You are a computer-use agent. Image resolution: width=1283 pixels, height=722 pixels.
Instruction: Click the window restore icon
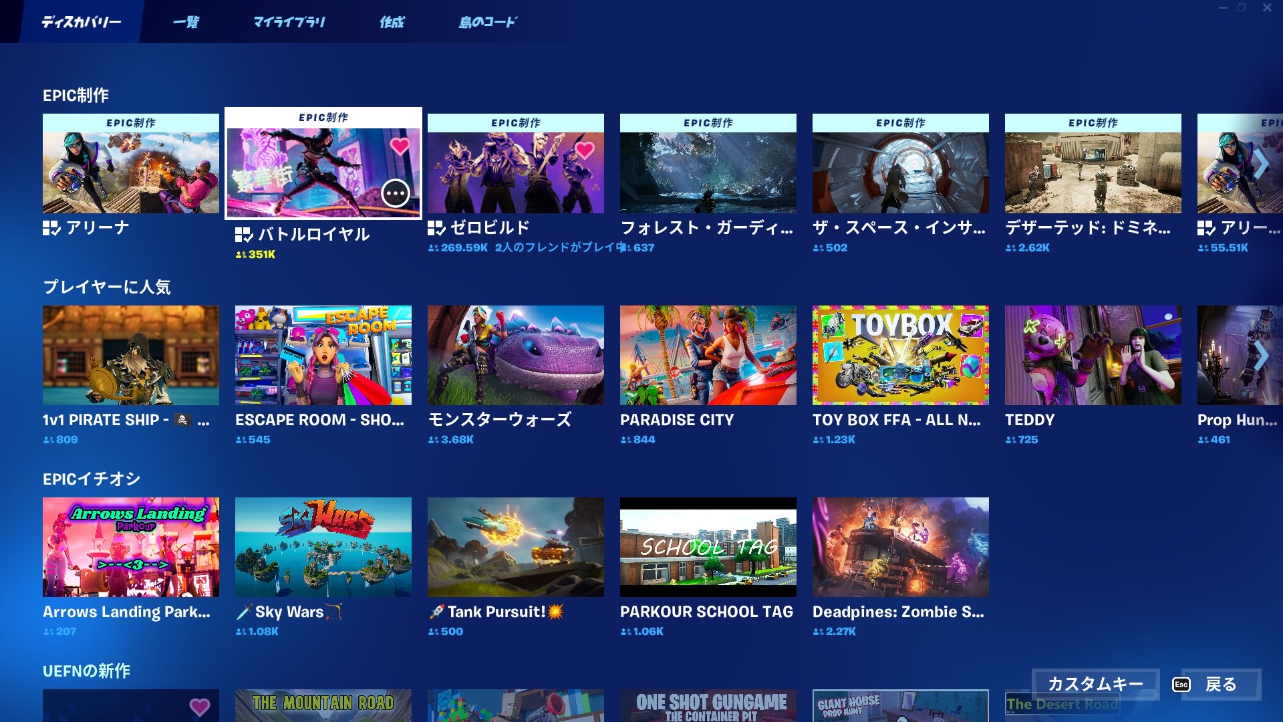click(x=1241, y=8)
